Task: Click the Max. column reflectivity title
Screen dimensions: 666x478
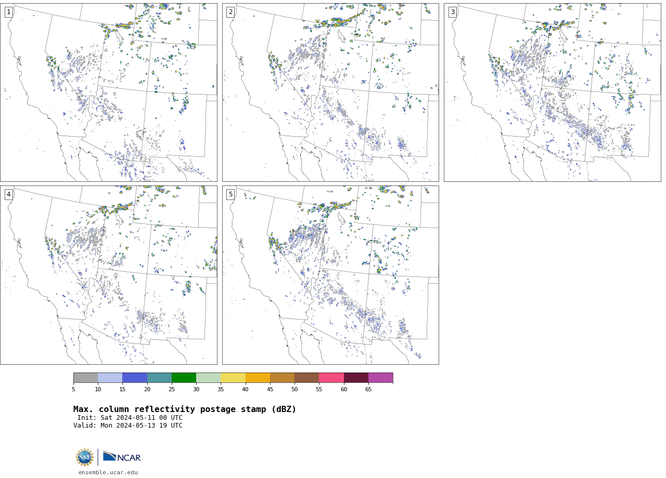Action: click(185, 409)
